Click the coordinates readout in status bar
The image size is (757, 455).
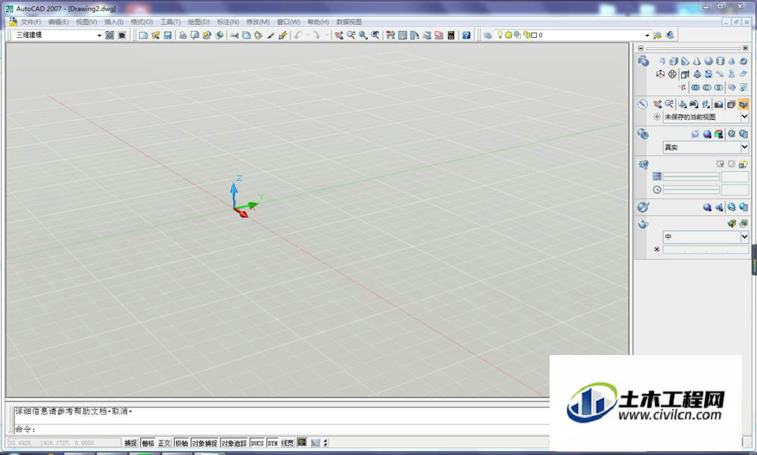(x=64, y=443)
